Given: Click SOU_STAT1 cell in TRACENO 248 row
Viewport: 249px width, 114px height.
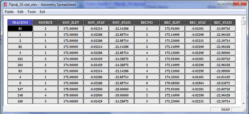Looking at the screenshot, I should tap(122, 95).
